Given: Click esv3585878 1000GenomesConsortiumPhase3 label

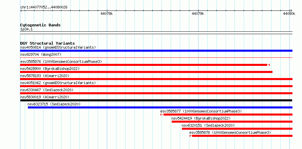Looking at the screenshot, I should coord(230,132).
